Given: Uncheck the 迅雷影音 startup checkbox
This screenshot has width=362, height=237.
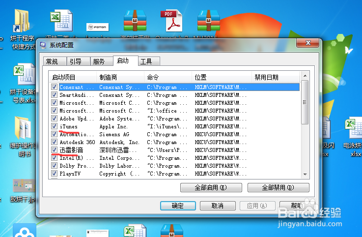Looking at the screenshot, I should pos(54,150).
